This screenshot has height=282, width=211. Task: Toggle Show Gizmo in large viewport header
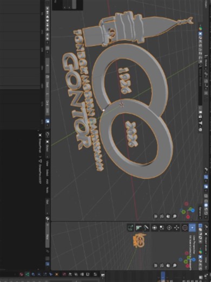coord(206,177)
